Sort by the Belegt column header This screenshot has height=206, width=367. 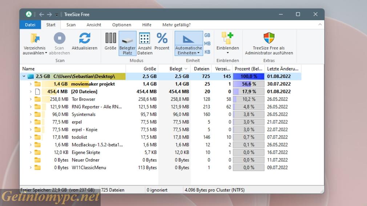click(x=175, y=69)
